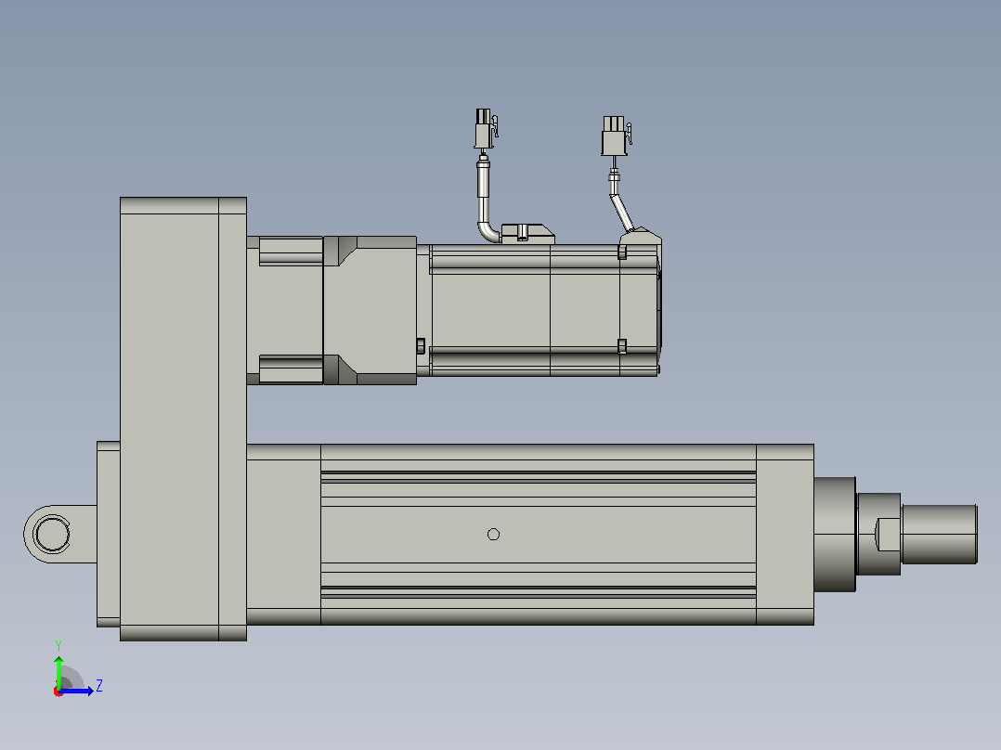Select the small circular port on the cylinder body
Viewport: 1001px width, 750px height.
coord(493,535)
